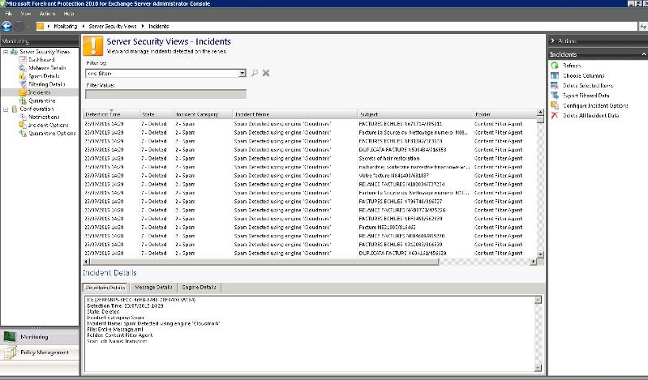This screenshot has height=380, width=648.
Task: Expand breadcrumb arrow before Server Security Views
Action: coord(84,26)
